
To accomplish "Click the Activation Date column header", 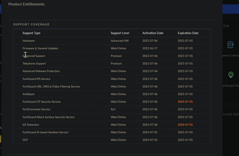I will point(153,33).
